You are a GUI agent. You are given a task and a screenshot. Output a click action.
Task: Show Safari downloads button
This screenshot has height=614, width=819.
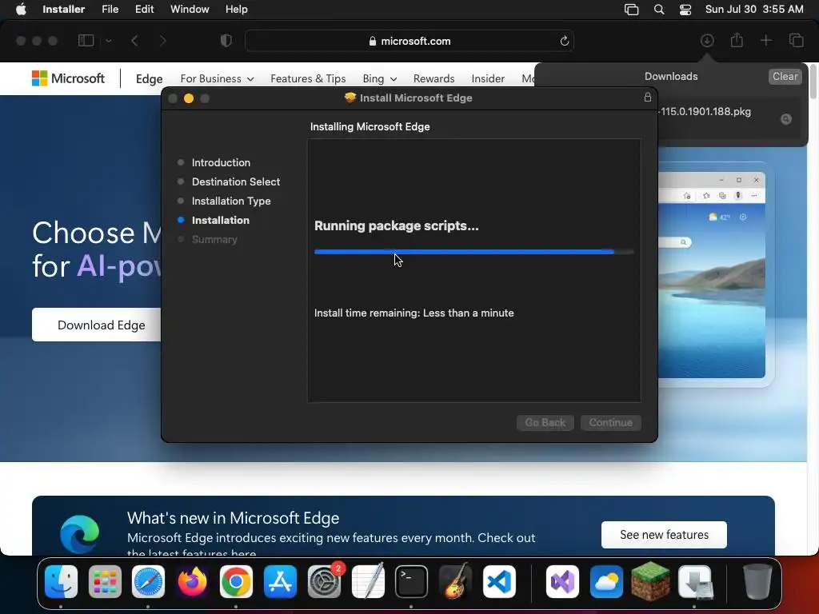pyautogui.click(x=707, y=40)
